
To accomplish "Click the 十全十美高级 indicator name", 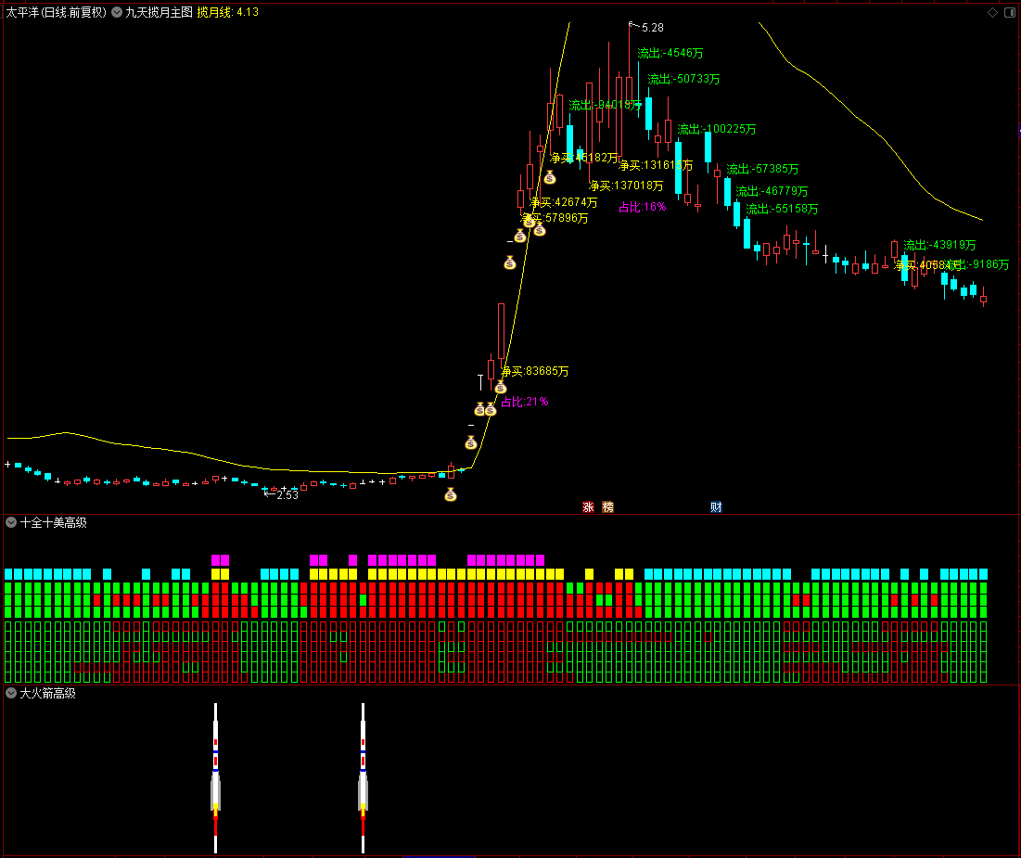I will [54, 522].
